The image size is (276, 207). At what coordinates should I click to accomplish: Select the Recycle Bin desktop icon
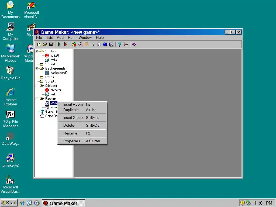[11, 73]
